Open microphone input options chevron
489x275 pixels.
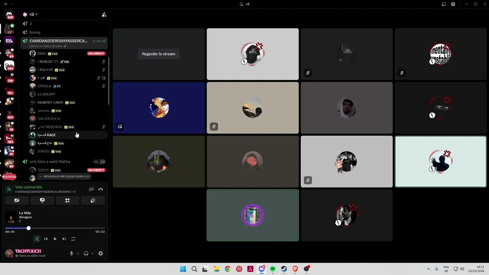(78, 253)
